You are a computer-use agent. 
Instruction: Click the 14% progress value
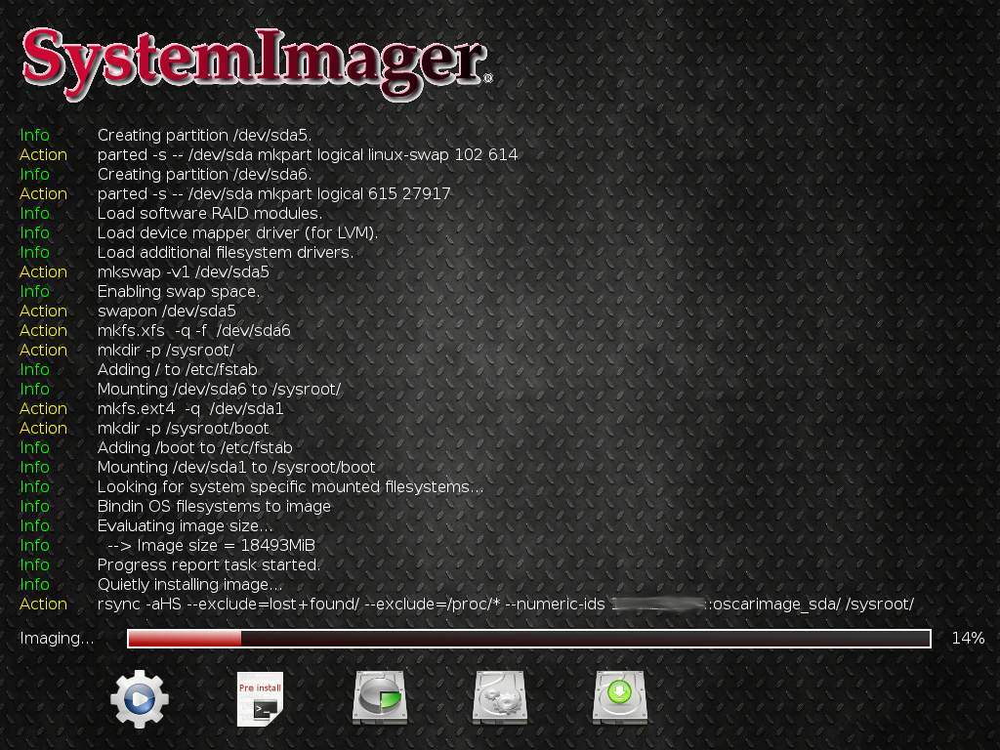click(x=968, y=639)
